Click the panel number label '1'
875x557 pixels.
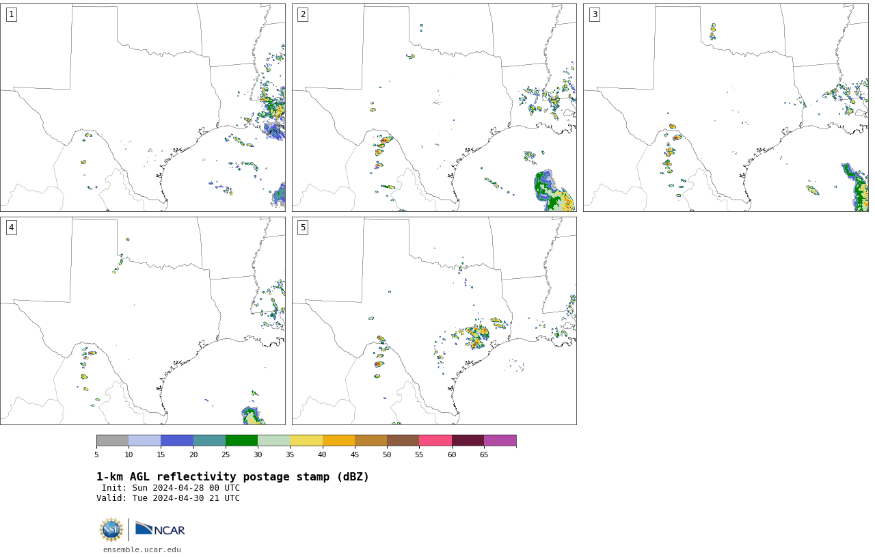pyautogui.click(x=11, y=14)
